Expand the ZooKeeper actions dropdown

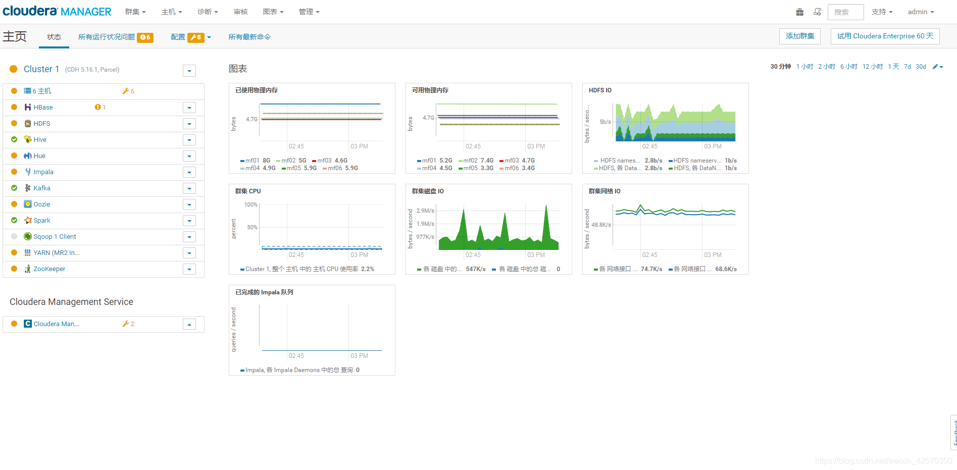(189, 269)
